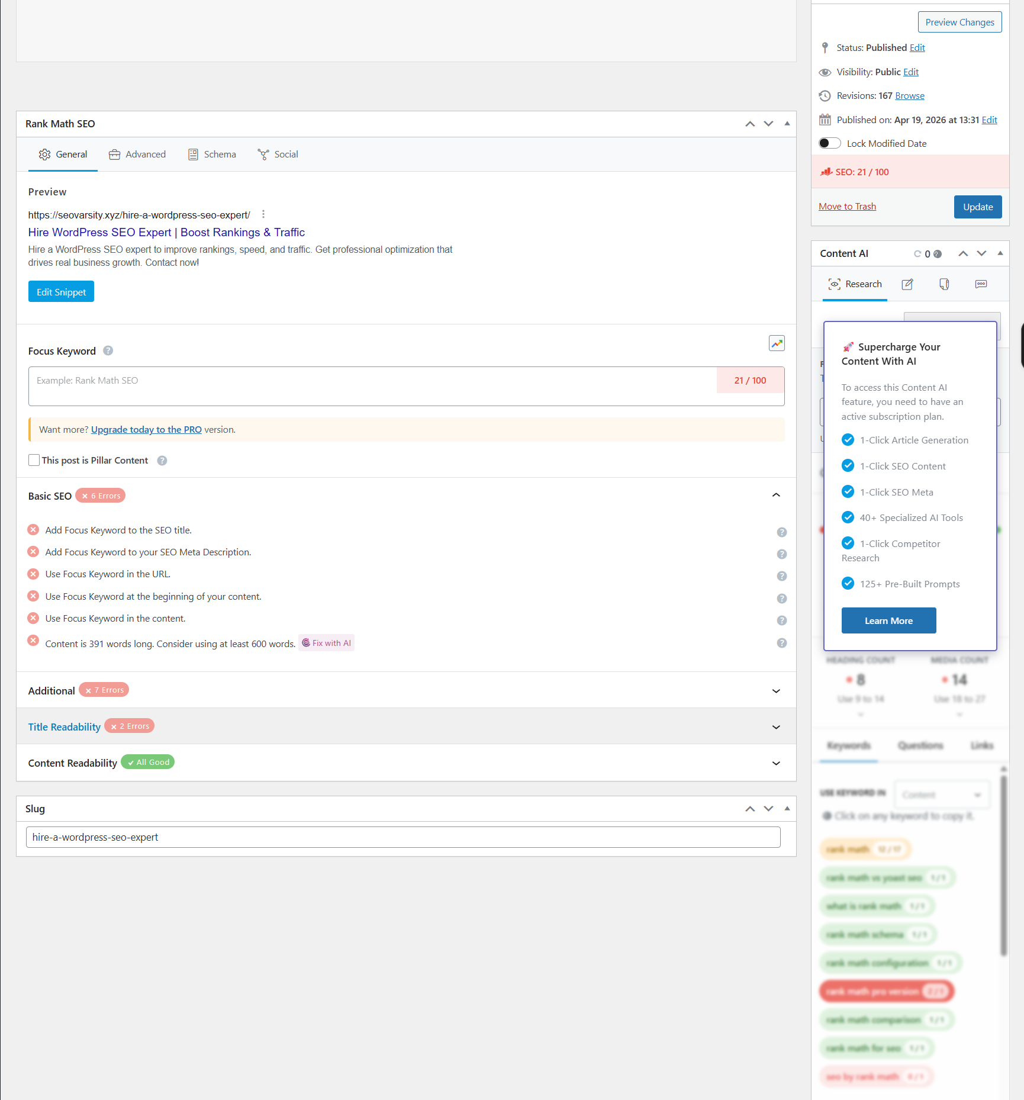
Task: Click the Content AI keyword list scrollbar
Action: [1003, 866]
